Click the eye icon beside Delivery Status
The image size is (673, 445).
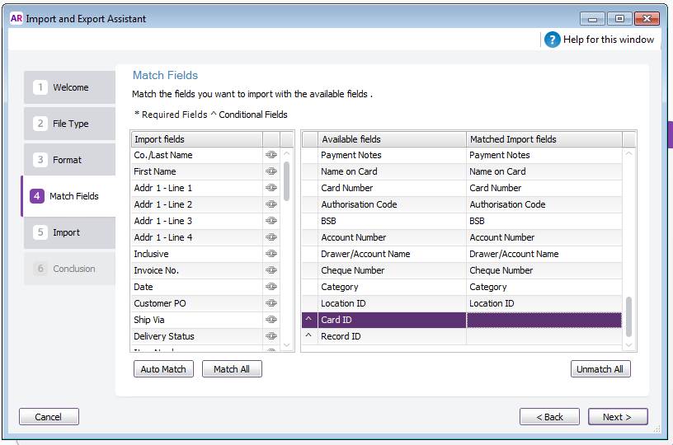271,336
